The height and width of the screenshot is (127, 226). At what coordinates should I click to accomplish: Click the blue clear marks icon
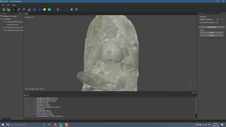pyautogui.click(x=67, y=10)
